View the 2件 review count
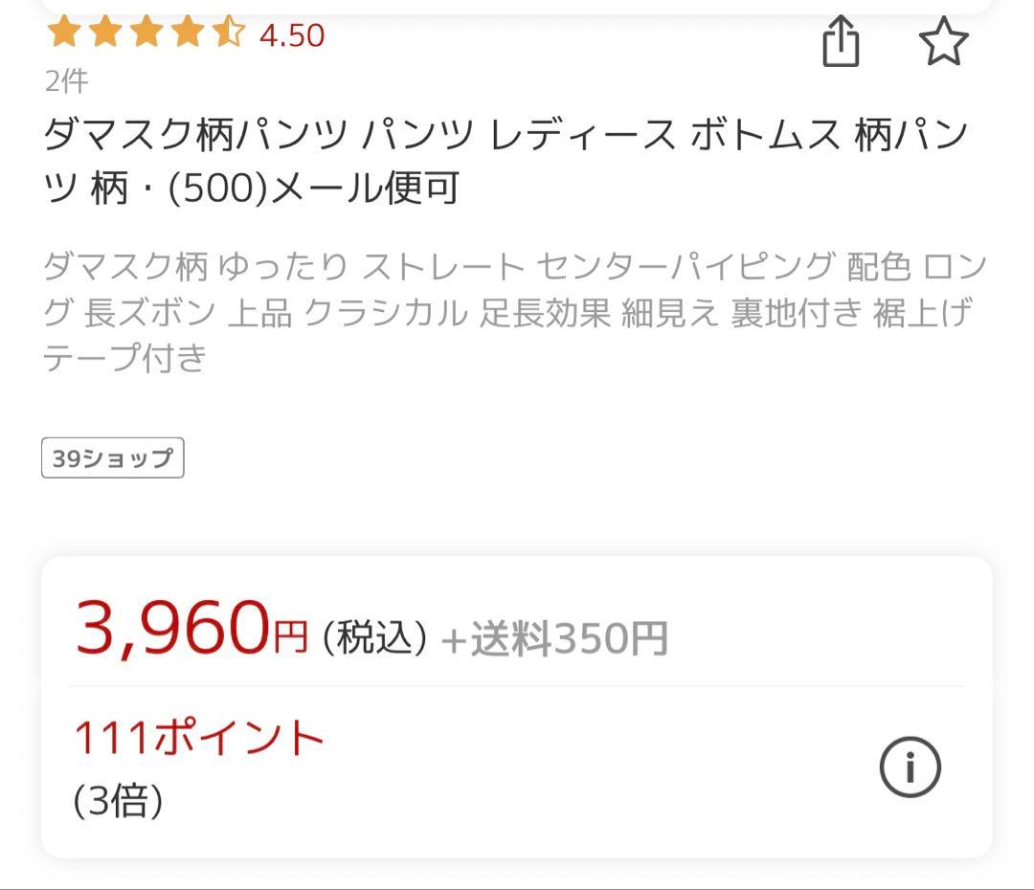This screenshot has height=890, width=1034. click(66, 81)
